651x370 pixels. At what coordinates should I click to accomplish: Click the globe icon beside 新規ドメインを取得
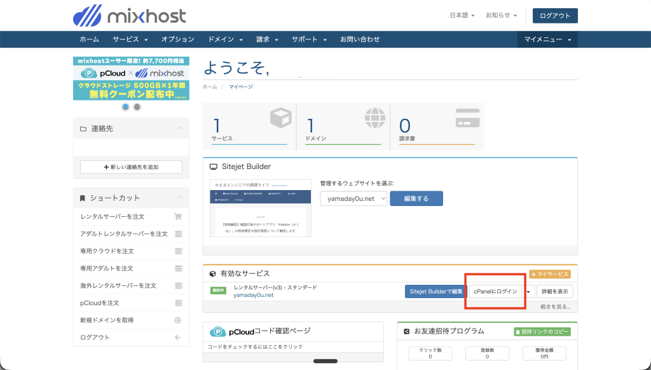[178, 320]
